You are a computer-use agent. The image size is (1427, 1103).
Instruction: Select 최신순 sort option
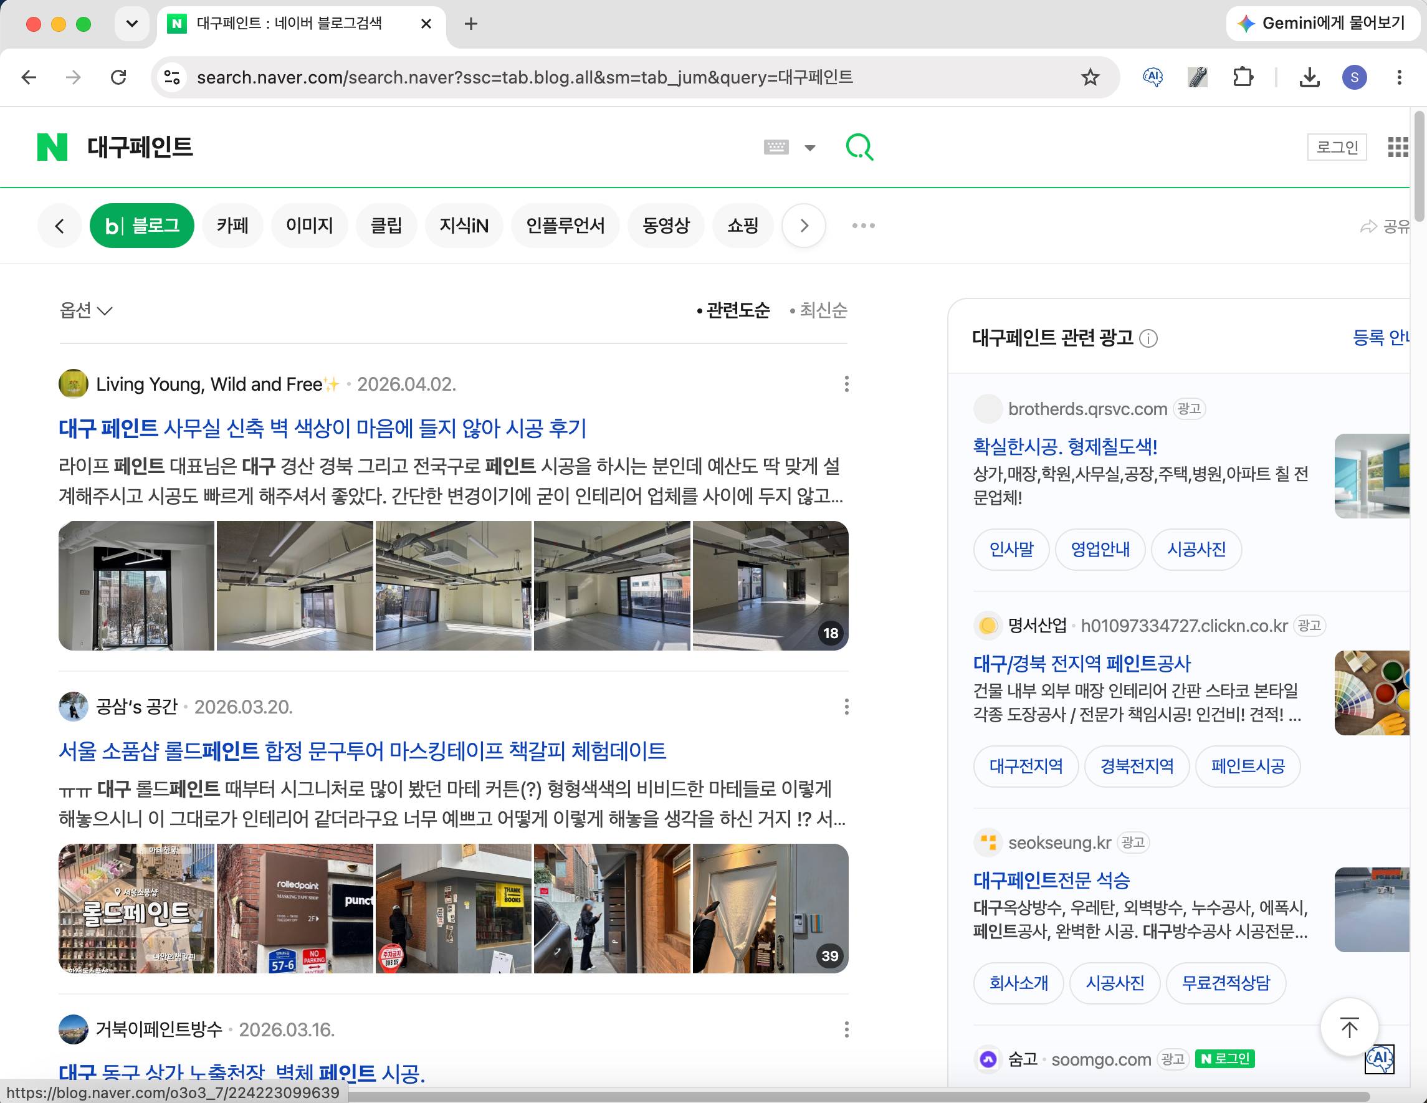(818, 310)
